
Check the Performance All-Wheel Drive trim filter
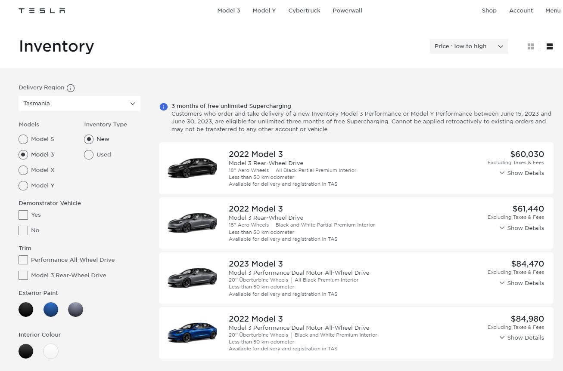tap(23, 260)
